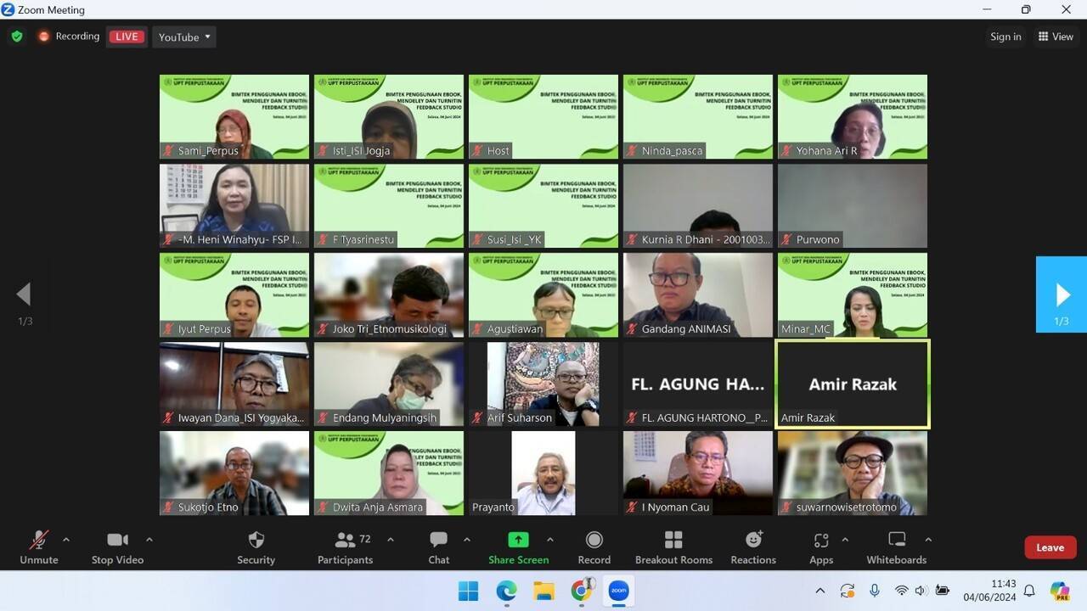This screenshot has width=1087, height=611.
Task: Open the Participants panel
Action: (345, 547)
